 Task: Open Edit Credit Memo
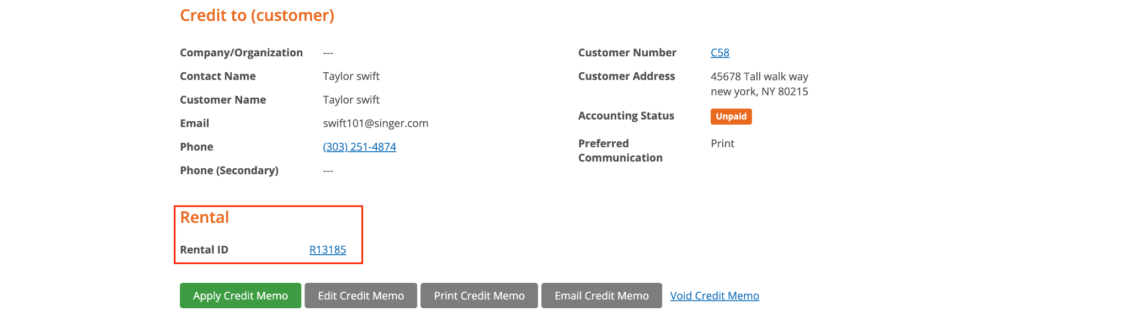[361, 296]
